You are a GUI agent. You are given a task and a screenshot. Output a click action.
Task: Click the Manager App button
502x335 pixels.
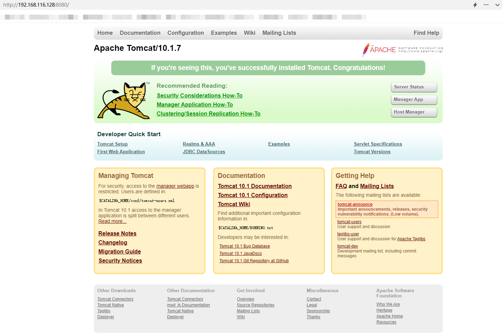[x=414, y=100]
